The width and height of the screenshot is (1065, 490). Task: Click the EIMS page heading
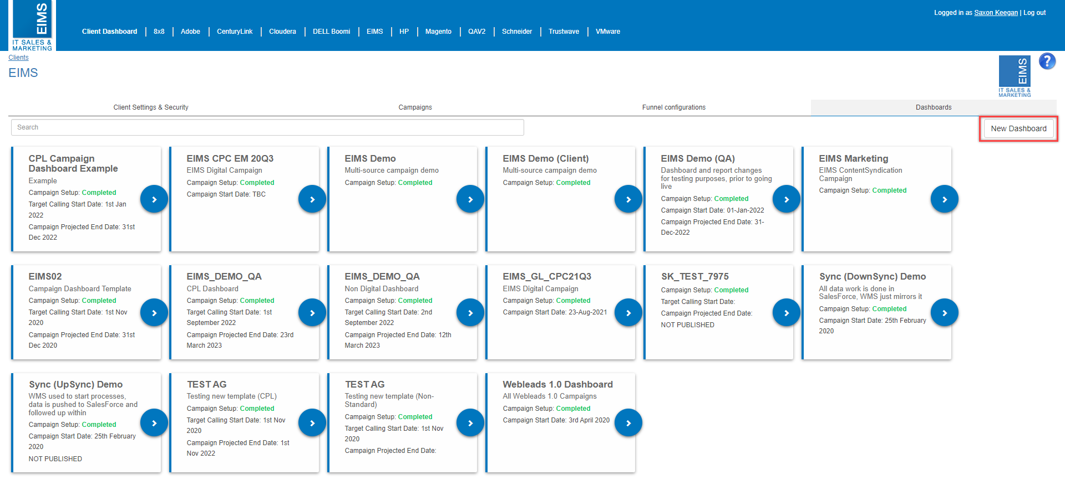point(23,73)
